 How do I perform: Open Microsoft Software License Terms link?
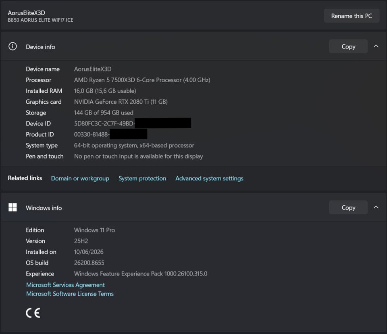[70, 294]
